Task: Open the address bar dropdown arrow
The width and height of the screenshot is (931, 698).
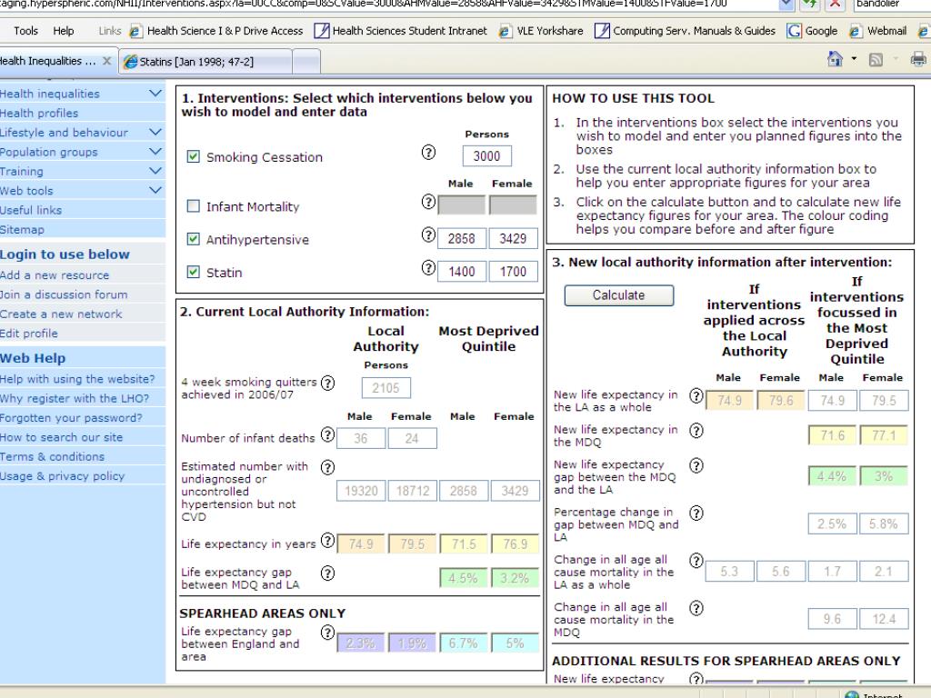Action: [x=786, y=5]
